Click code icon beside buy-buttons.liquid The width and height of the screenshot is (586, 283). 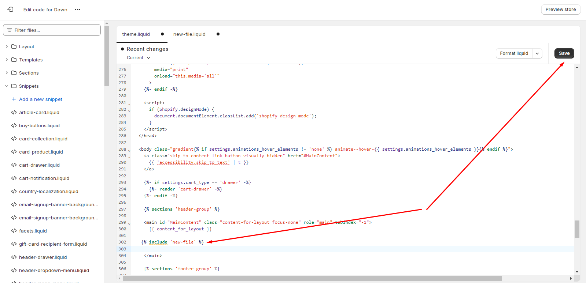[x=14, y=125]
